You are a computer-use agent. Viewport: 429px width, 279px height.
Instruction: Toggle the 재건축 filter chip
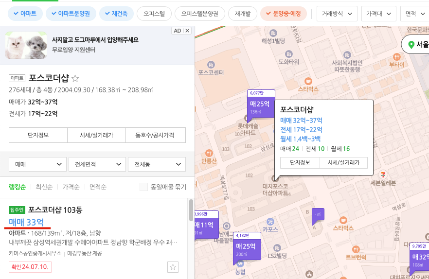point(116,14)
